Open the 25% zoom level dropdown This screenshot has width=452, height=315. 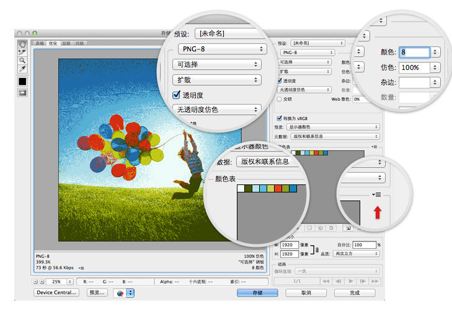(x=60, y=282)
